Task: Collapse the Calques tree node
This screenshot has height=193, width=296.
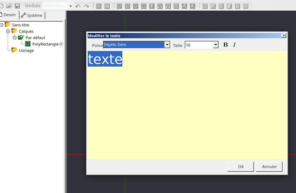Action: click(x=8, y=31)
